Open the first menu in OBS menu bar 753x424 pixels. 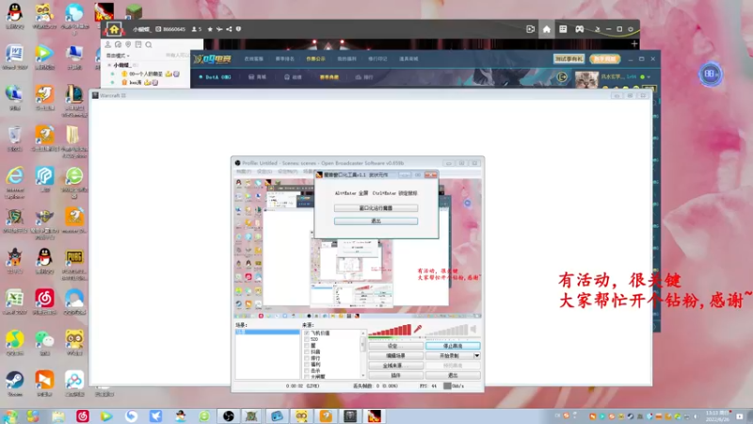point(244,171)
